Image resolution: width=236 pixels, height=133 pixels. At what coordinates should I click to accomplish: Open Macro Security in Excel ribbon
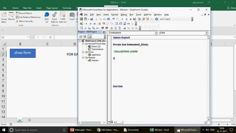(24, 21)
